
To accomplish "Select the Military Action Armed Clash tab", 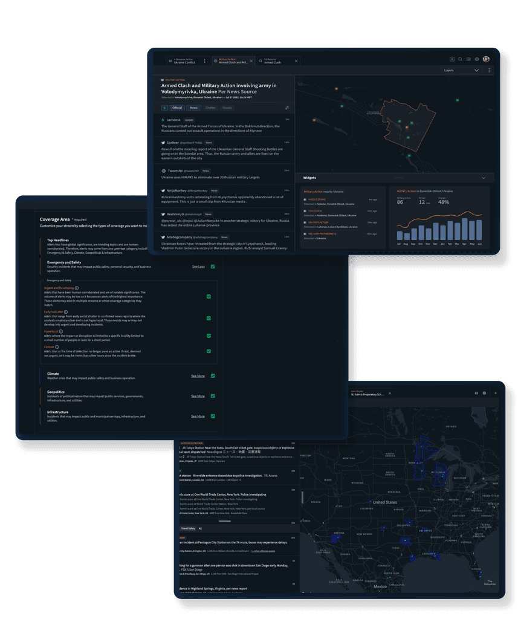I will 233,60.
